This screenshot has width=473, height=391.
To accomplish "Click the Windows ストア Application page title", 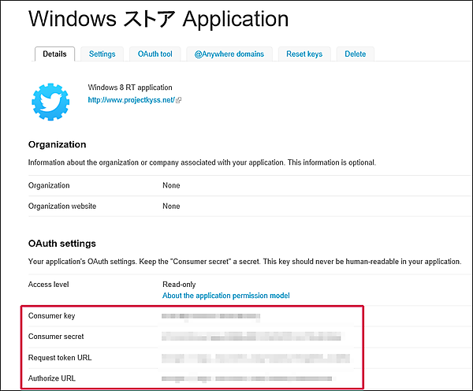I will (158, 19).
